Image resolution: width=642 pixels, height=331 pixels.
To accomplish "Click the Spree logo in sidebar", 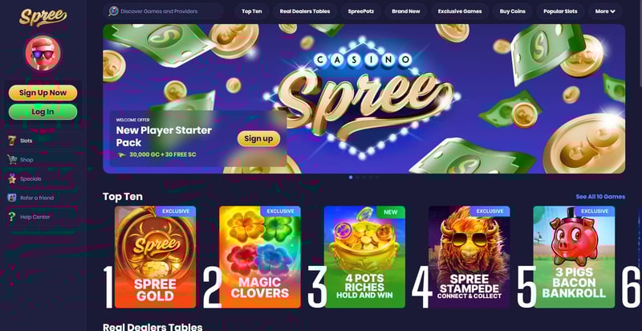I will 43,17.
